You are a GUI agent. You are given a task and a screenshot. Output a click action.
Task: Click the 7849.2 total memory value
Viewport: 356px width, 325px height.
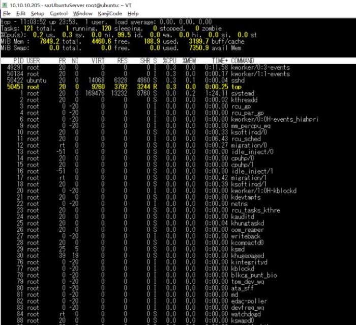tap(49, 41)
